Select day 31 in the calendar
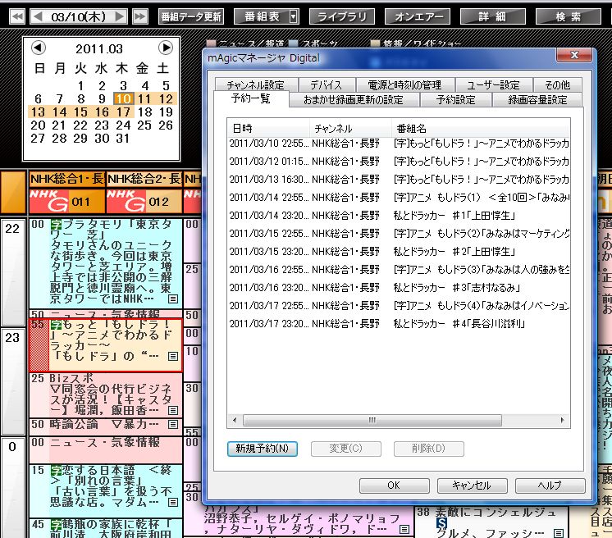 coord(123,138)
